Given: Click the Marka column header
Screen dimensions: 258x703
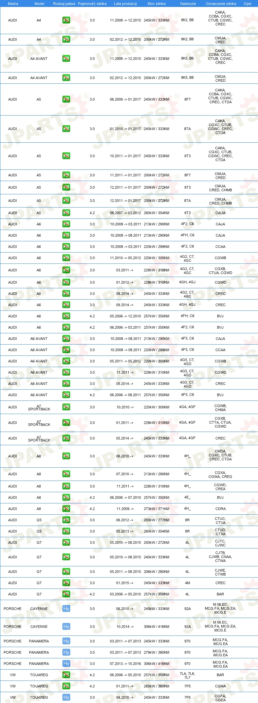Looking at the screenshot, I should point(13,4).
